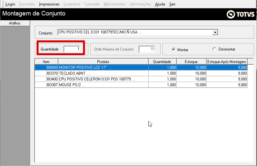The height and width of the screenshot is (166, 257).
Task: Click the TOTVS logo
Action: (241, 14)
